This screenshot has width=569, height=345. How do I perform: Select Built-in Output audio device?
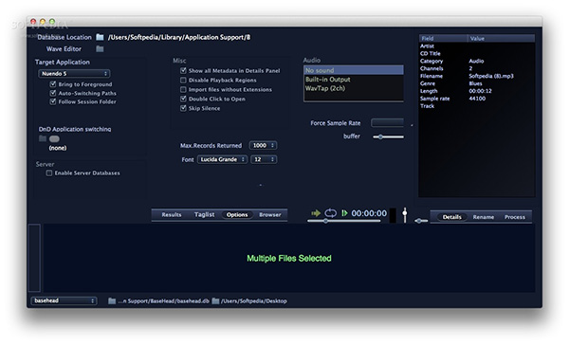coord(354,80)
